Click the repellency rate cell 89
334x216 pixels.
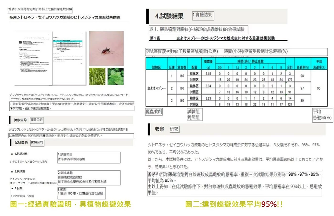click(x=302, y=101)
